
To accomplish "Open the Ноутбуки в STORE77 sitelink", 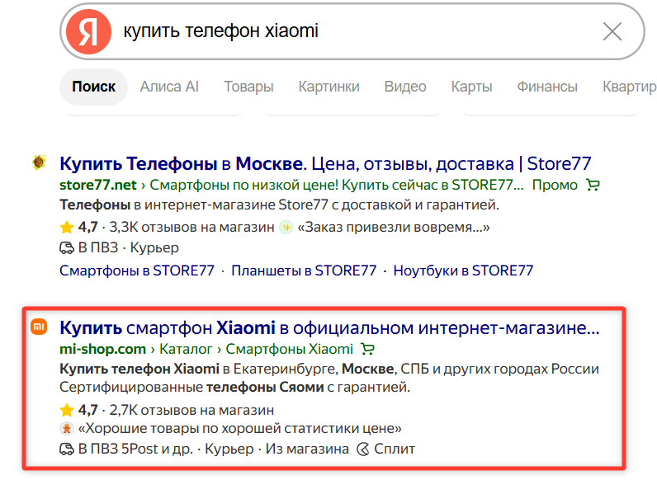I will (463, 271).
